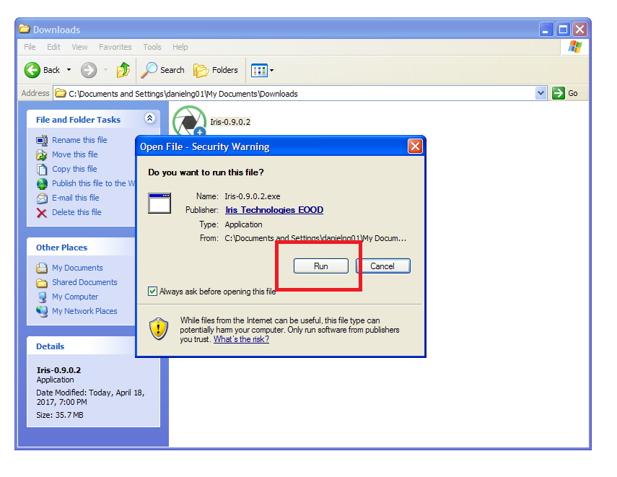
Task: Open My Documents in Other Places
Action: pos(77,268)
